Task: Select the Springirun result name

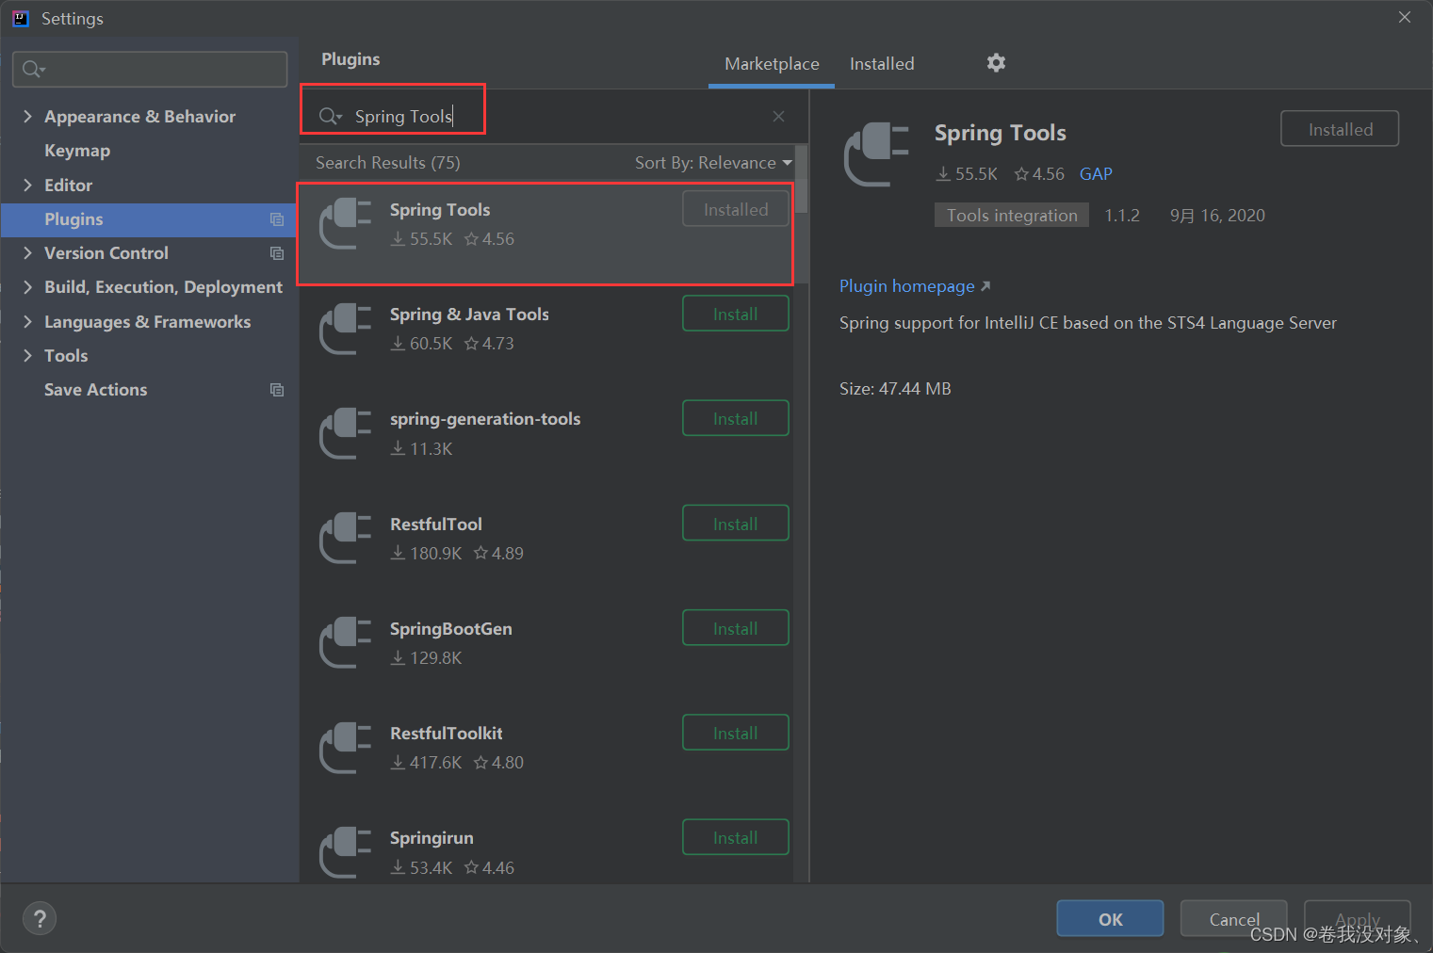Action: tap(432, 837)
